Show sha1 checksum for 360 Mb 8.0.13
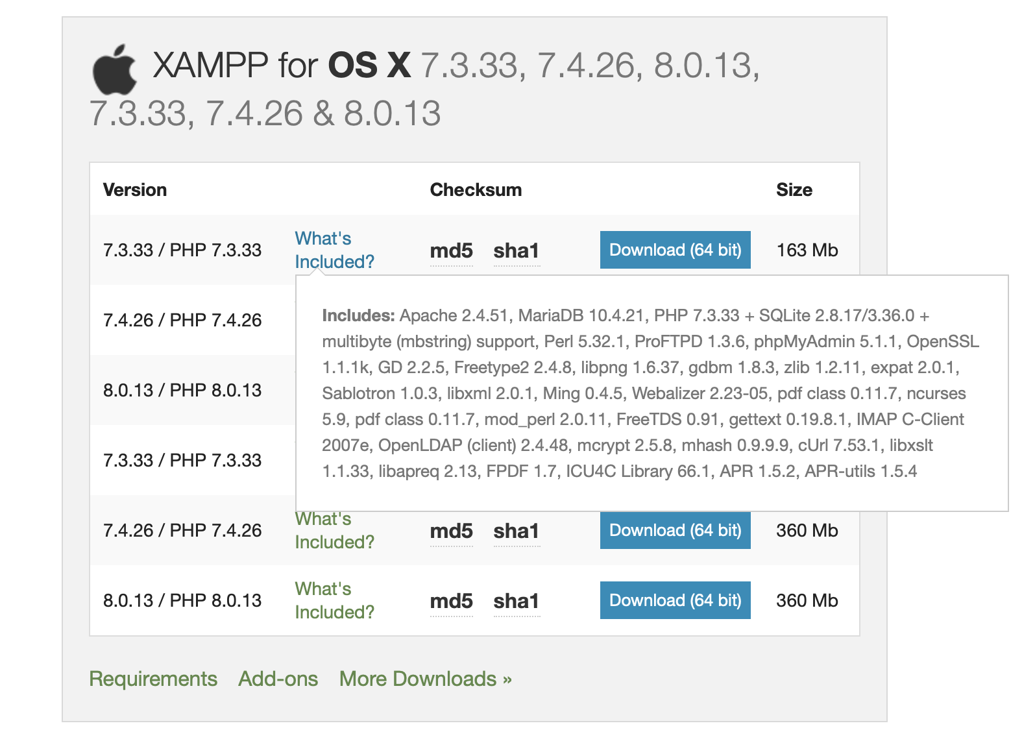The width and height of the screenshot is (1035, 743). pos(517,601)
